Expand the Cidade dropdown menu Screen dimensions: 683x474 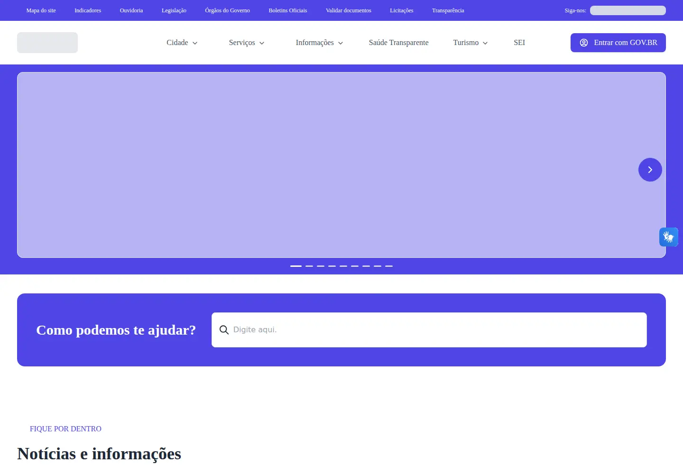(x=182, y=43)
